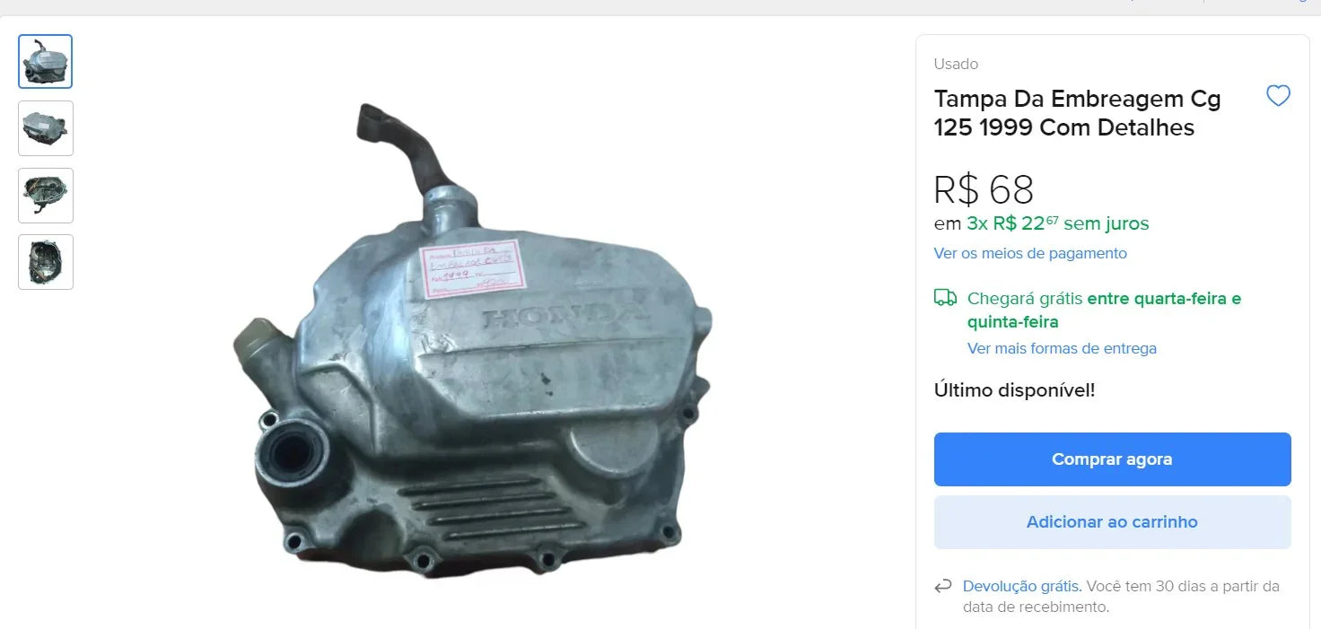Click the Último disponível! stock notice
The height and width of the screenshot is (629, 1321).
1014,390
